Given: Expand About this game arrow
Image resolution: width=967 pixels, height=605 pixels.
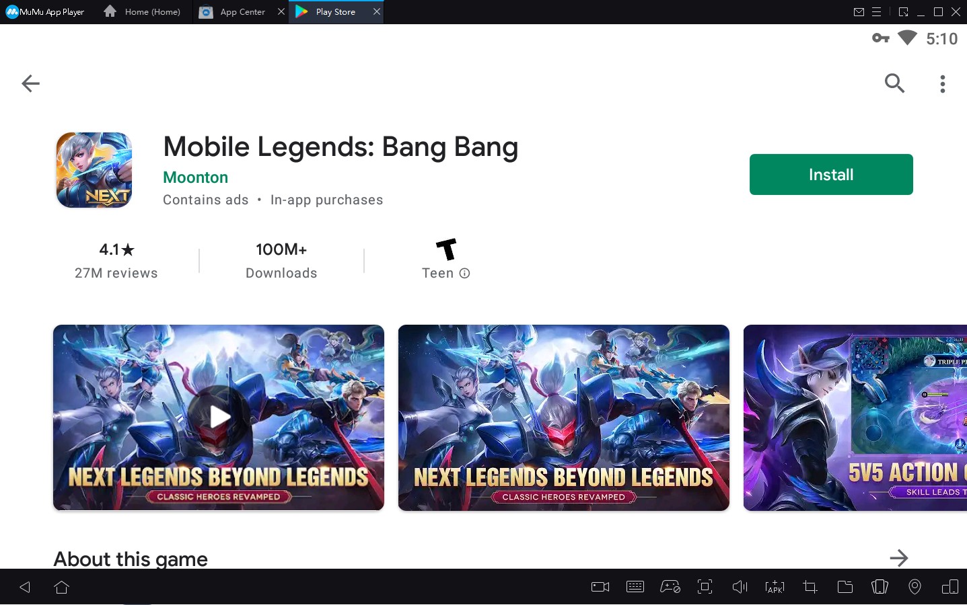Looking at the screenshot, I should tap(899, 558).
